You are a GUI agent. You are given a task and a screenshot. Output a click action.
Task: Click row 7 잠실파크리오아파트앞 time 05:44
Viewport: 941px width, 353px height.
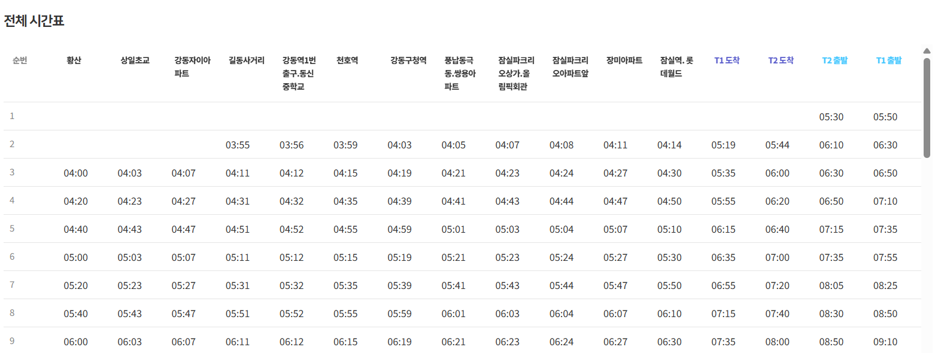click(561, 286)
